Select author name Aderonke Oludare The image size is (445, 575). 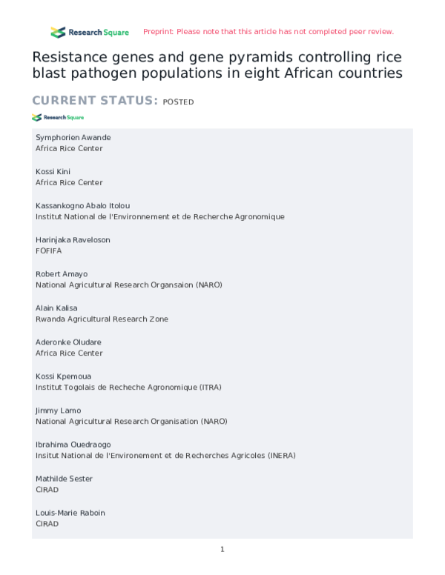(x=68, y=342)
